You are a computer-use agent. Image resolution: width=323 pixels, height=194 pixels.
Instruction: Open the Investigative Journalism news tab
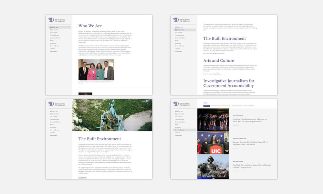237,106
